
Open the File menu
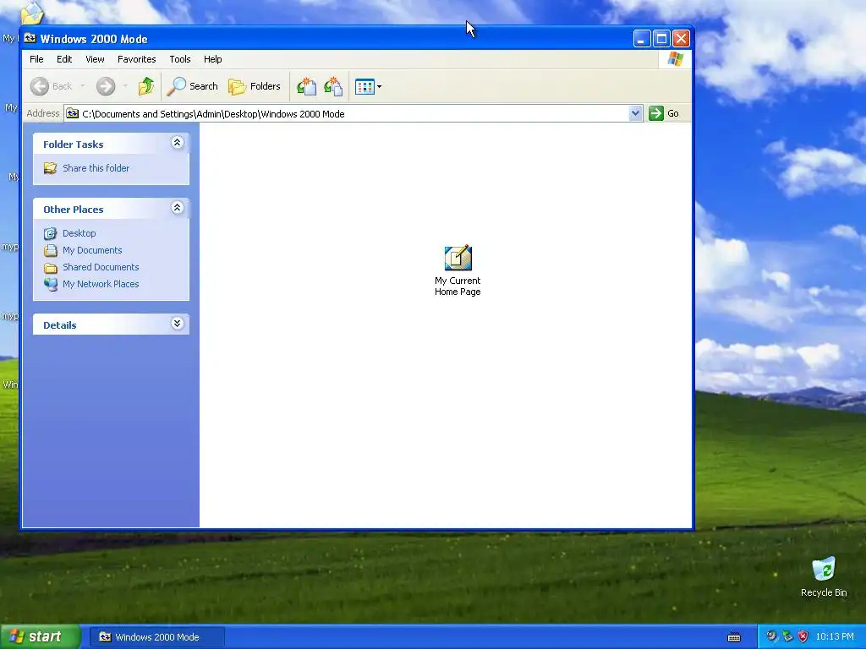pyautogui.click(x=36, y=59)
